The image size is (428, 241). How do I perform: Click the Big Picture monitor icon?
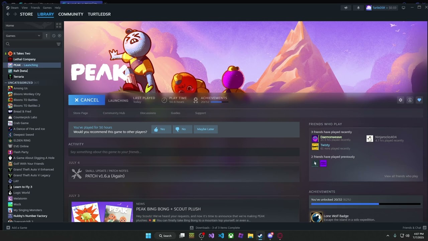[404, 8]
